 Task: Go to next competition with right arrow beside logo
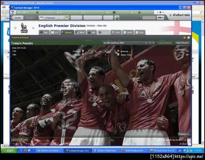[x=33, y=28]
